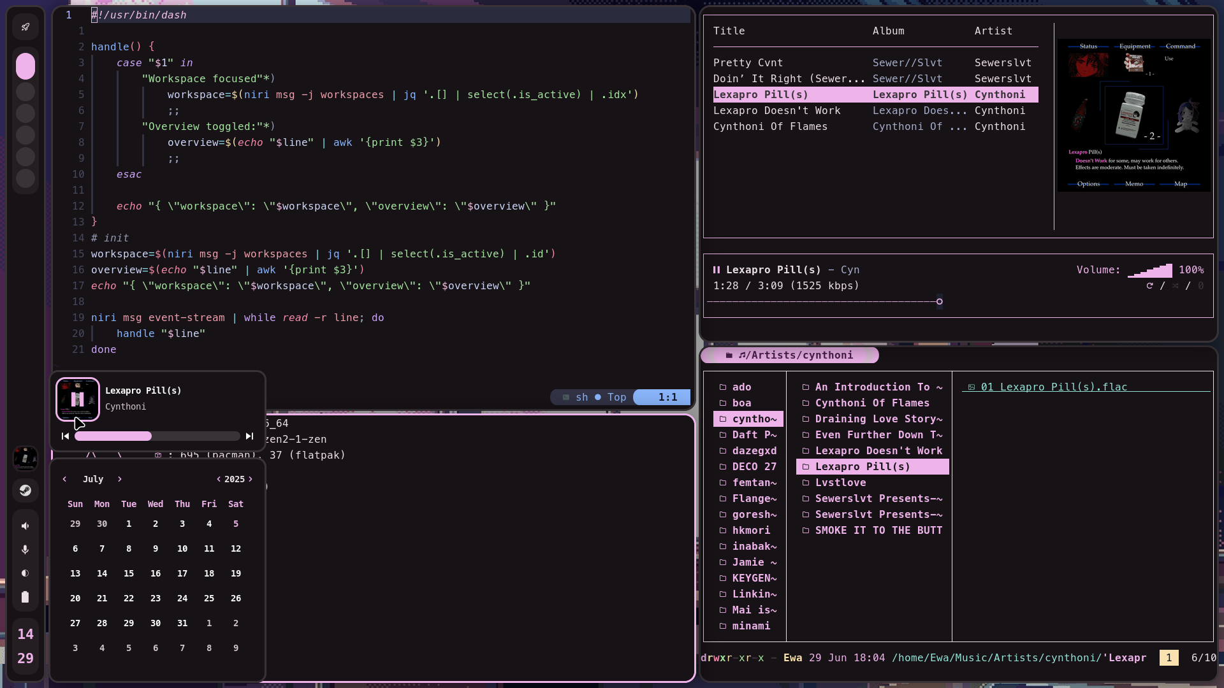1224x688 pixels.
Task: Go to the previous track
Action: pyautogui.click(x=65, y=436)
